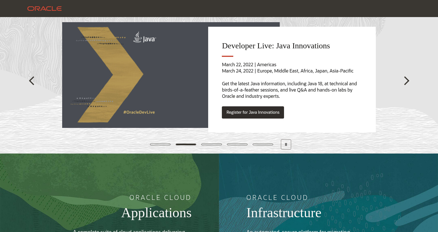Select the second active carousel slide indicator

[x=186, y=144]
